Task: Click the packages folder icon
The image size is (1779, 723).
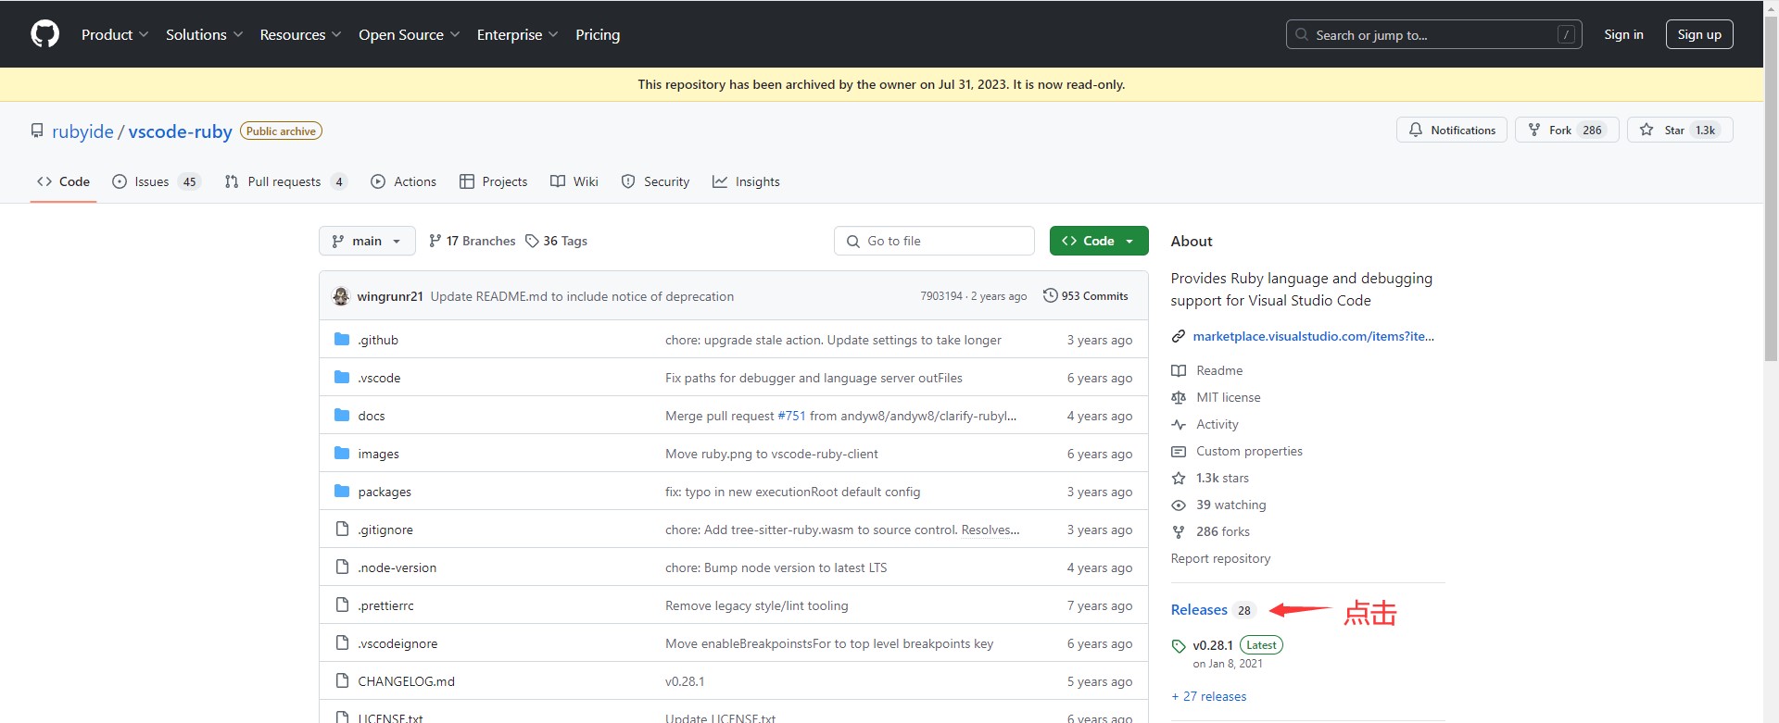Action: point(342,492)
